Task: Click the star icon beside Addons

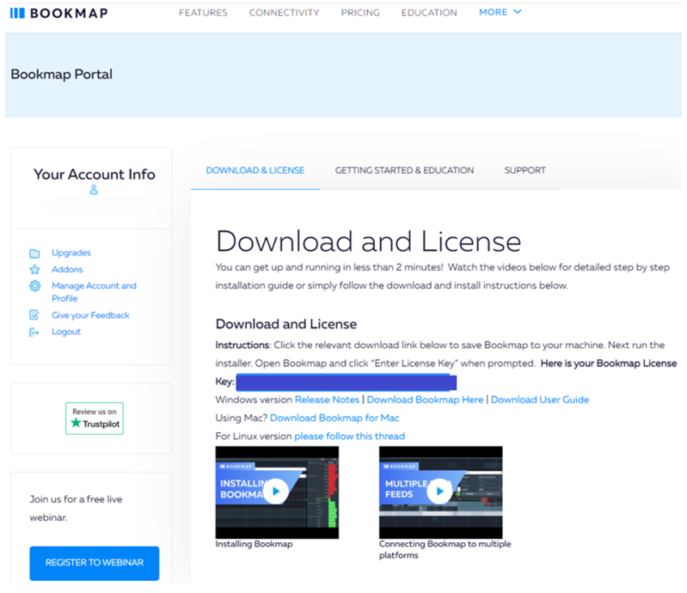Action: pyautogui.click(x=35, y=269)
